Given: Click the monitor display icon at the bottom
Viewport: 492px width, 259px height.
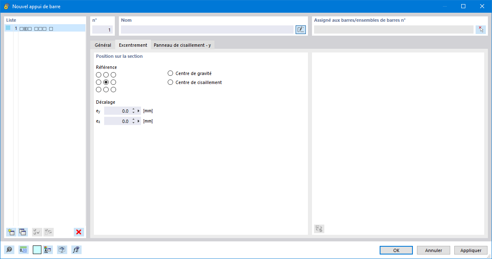Looking at the screenshot, I should pyautogui.click(x=62, y=250).
